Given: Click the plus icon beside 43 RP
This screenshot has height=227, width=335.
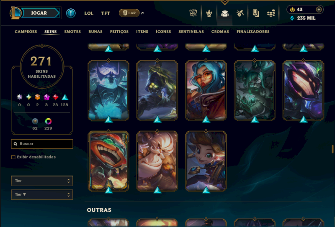Looking at the screenshot, I should (319, 9).
